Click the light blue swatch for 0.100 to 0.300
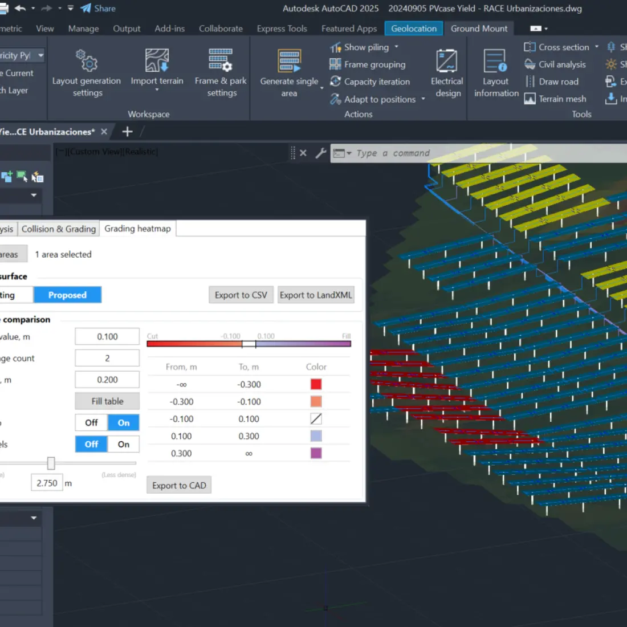This screenshot has height=627, width=627. coord(316,436)
